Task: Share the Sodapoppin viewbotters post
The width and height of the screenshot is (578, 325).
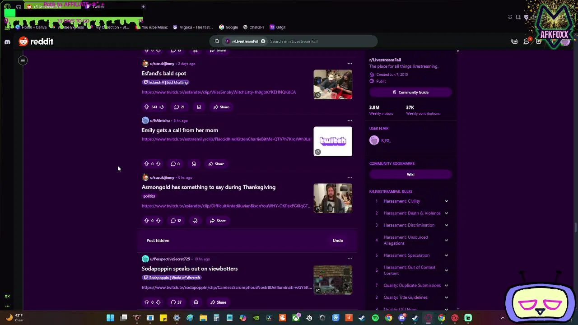Action: tap(218, 302)
